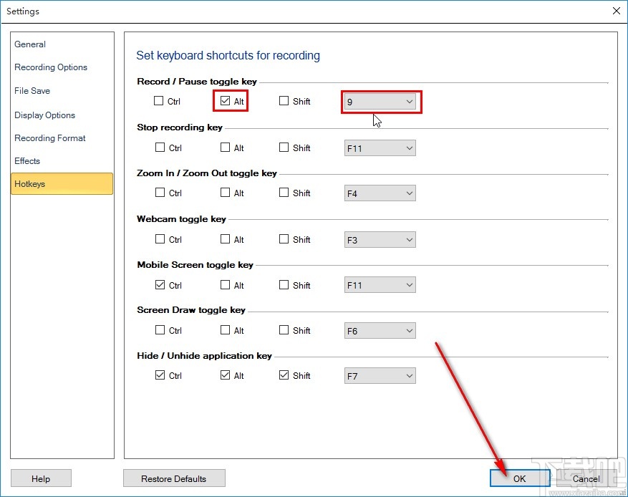Open the Mobile Screen toggle key dropdown

click(380, 285)
